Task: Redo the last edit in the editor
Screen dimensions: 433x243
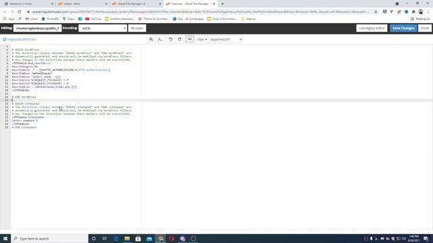Action: pyautogui.click(x=180, y=39)
